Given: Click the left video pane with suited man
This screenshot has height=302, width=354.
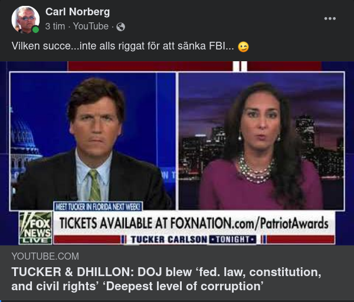Looking at the screenshot, I should (x=93, y=141).
